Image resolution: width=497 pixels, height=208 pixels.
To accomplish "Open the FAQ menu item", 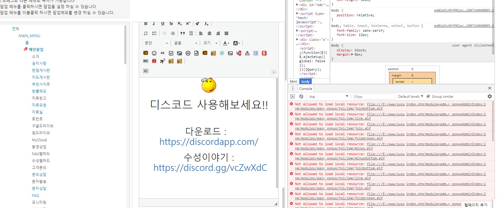I will (35, 196).
